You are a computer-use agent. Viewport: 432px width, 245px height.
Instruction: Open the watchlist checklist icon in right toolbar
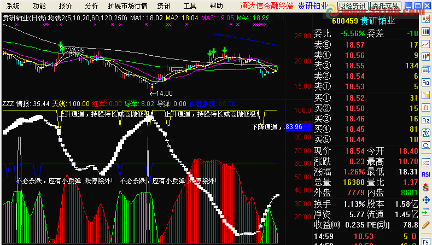point(426,20)
